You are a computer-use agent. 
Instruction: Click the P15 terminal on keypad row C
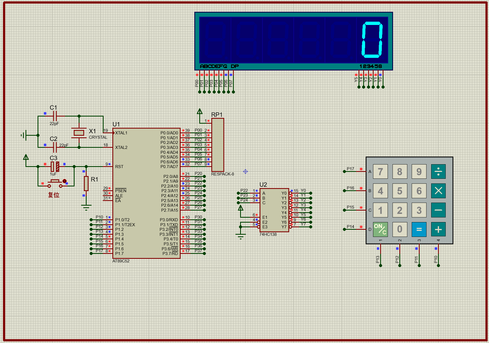[x=345, y=210]
